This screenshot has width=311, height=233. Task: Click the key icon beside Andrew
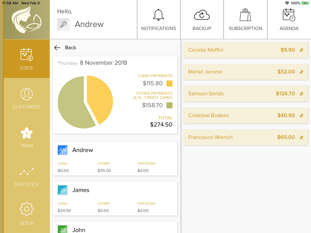point(63,24)
